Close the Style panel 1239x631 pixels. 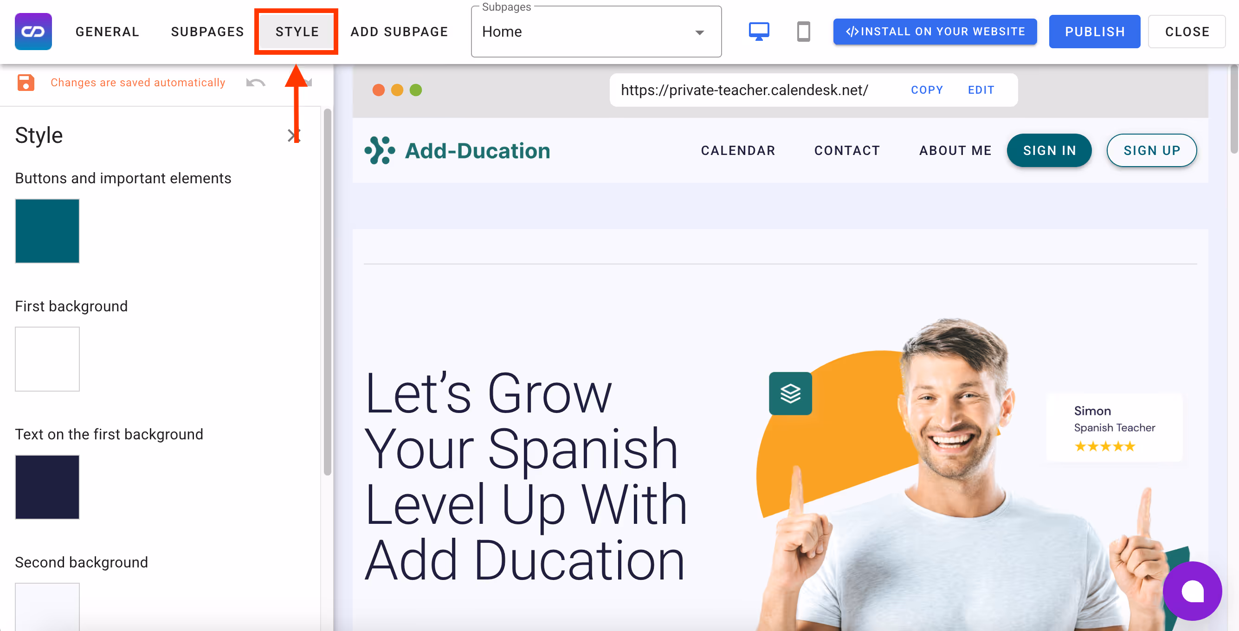click(x=293, y=135)
